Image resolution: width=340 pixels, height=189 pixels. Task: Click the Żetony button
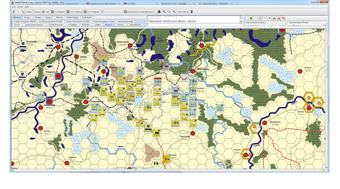click(37, 12)
